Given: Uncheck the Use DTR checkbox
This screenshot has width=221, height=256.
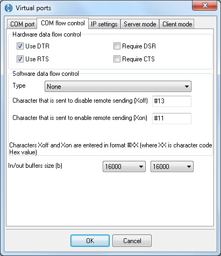Looking at the screenshot, I should point(20,46).
